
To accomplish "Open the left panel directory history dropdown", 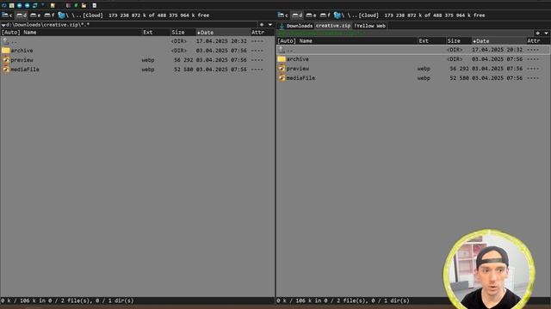I will click(270, 25).
